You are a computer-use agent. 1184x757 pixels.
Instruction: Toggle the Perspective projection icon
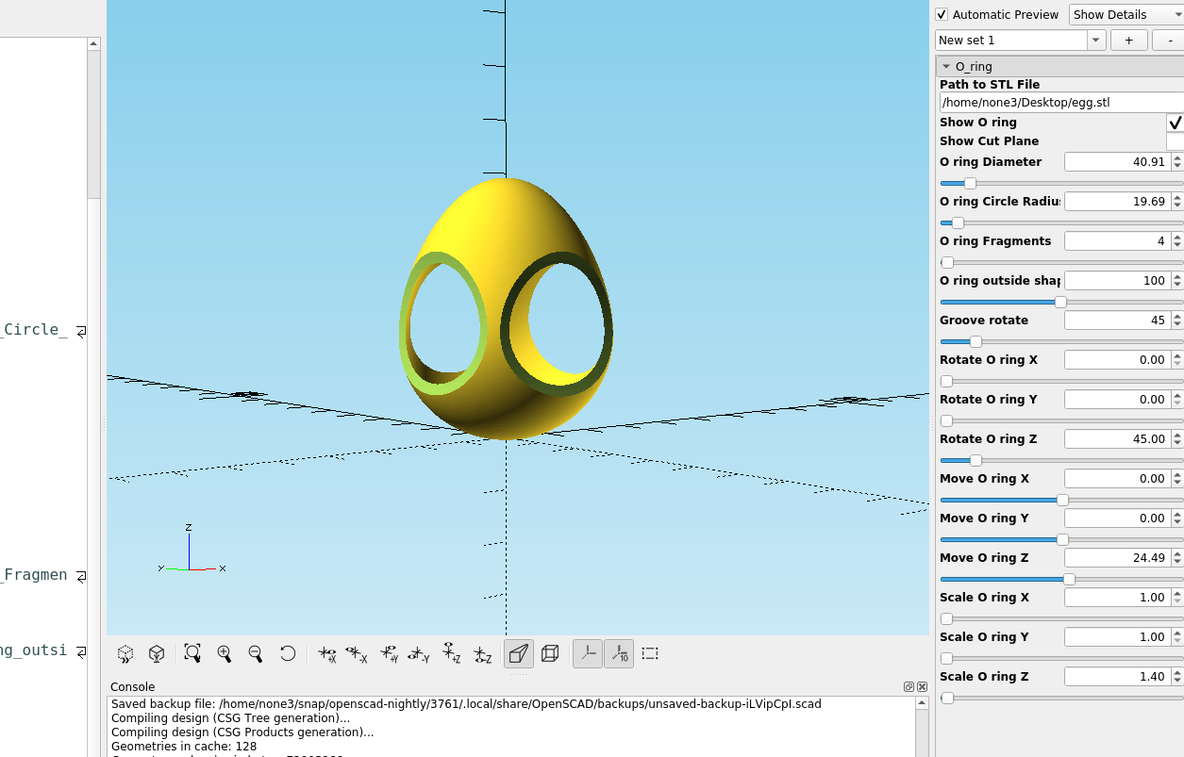[519, 653]
